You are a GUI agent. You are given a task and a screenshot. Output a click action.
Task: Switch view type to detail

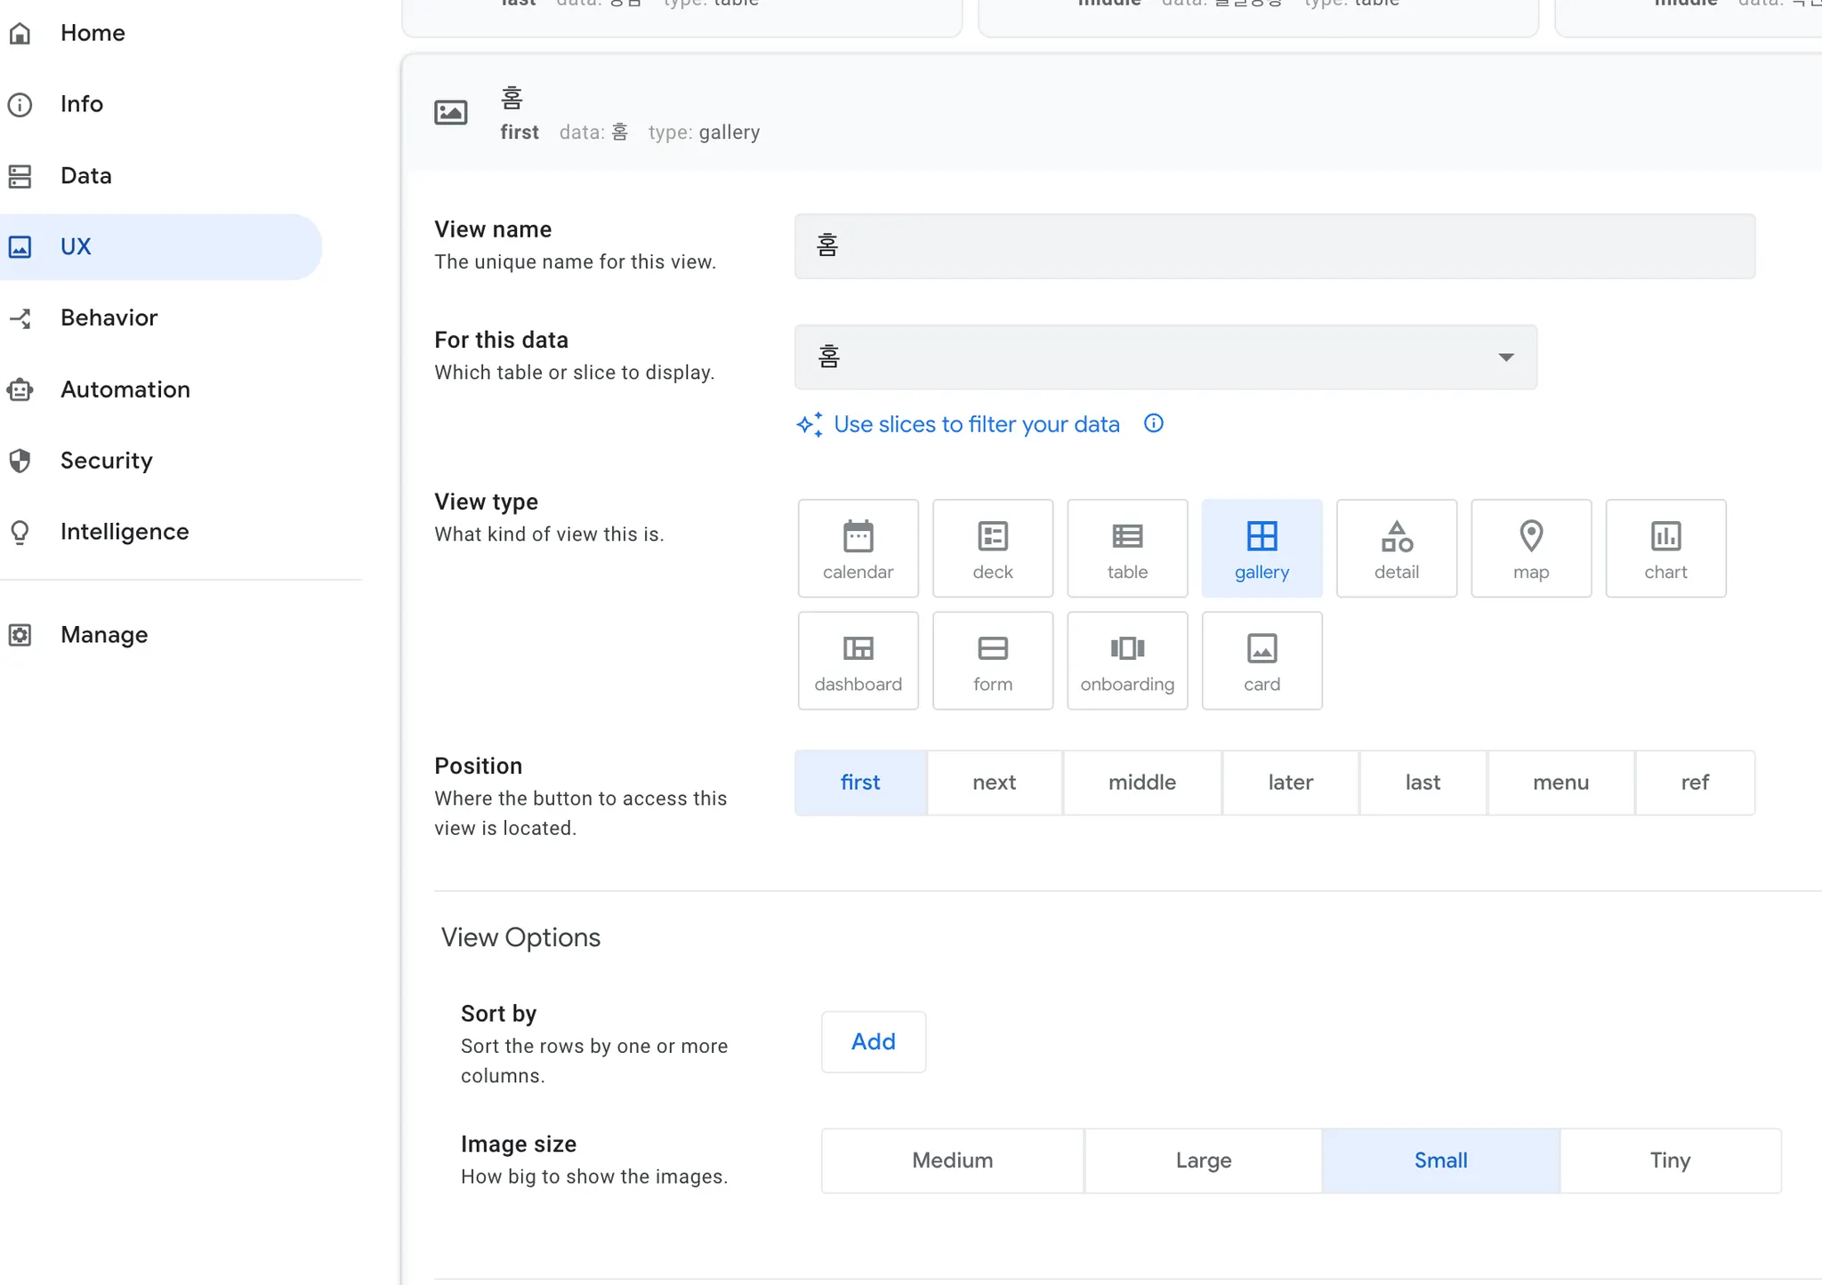[x=1396, y=549]
